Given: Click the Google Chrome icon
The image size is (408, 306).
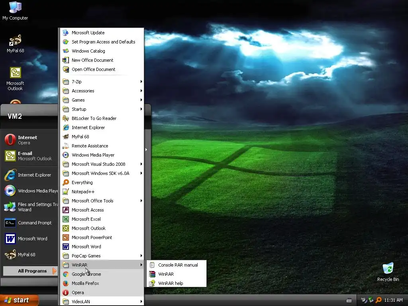Looking at the screenshot, I should pos(66,274).
